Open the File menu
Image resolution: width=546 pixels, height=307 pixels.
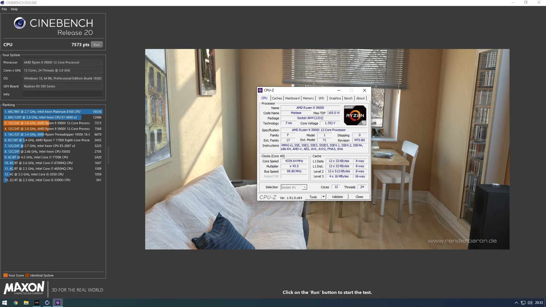click(4, 9)
